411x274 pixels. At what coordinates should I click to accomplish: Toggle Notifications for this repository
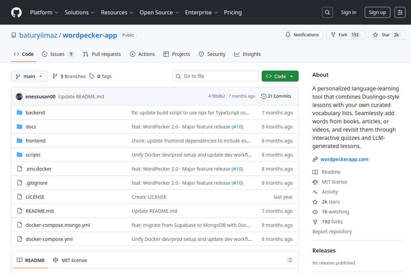pyautogui.click(x=302, y=35)
